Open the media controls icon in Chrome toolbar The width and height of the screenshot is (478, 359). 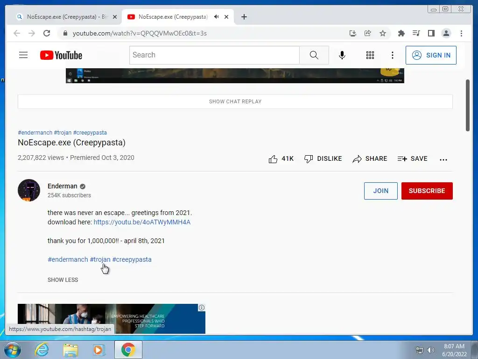tap(416, 33)
